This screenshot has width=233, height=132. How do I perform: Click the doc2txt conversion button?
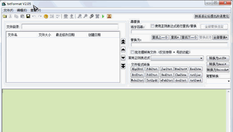[x=181, y=80]
